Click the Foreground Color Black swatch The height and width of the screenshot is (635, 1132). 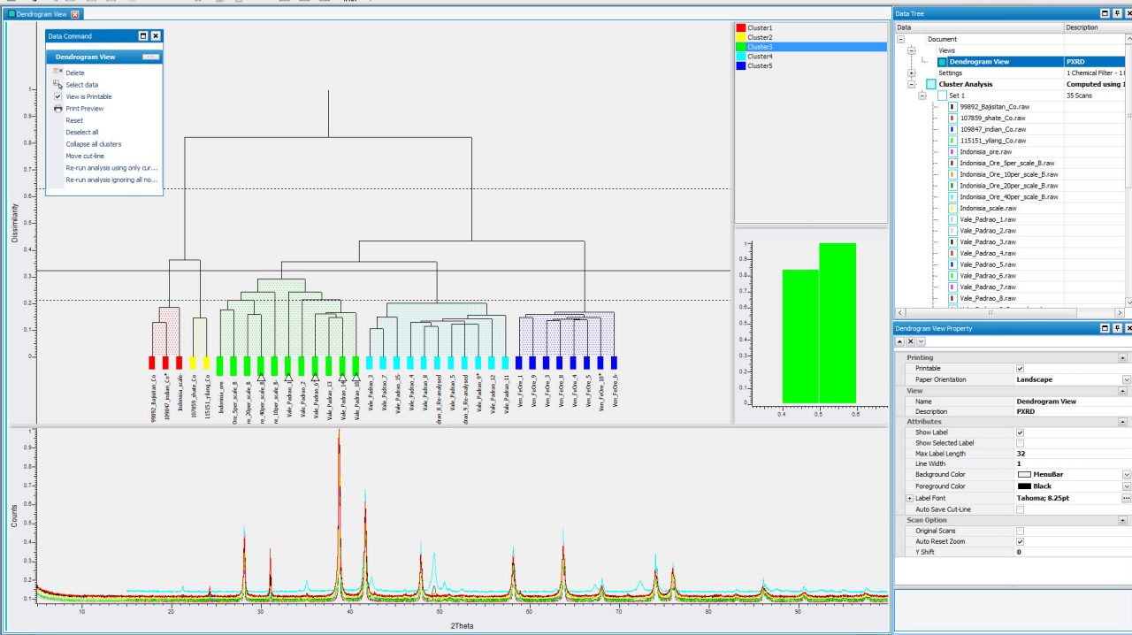pyautogui.click(x=1025, y=486)
